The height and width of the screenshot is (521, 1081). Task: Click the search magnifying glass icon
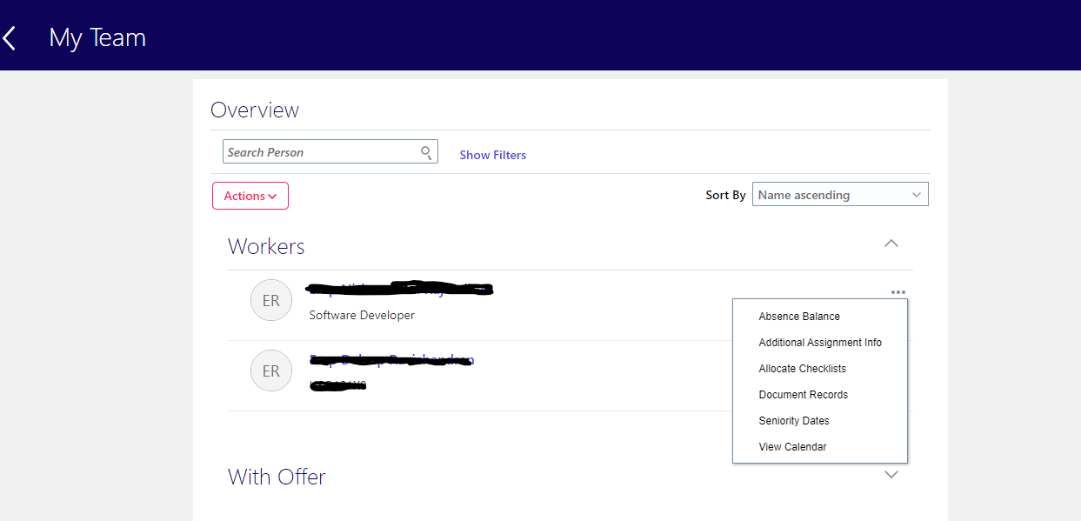coord(426,151)
